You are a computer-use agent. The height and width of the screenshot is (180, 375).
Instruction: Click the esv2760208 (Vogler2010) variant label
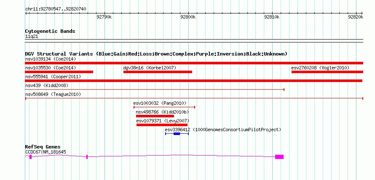coord(320,68)
